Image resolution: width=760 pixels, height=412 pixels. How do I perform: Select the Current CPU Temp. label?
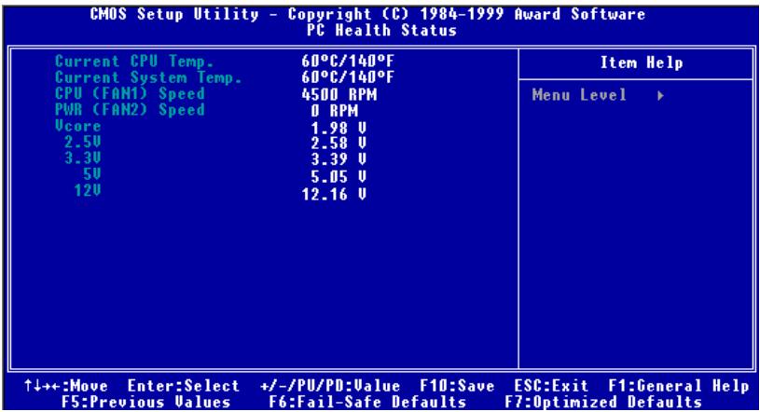coord(134,62)
